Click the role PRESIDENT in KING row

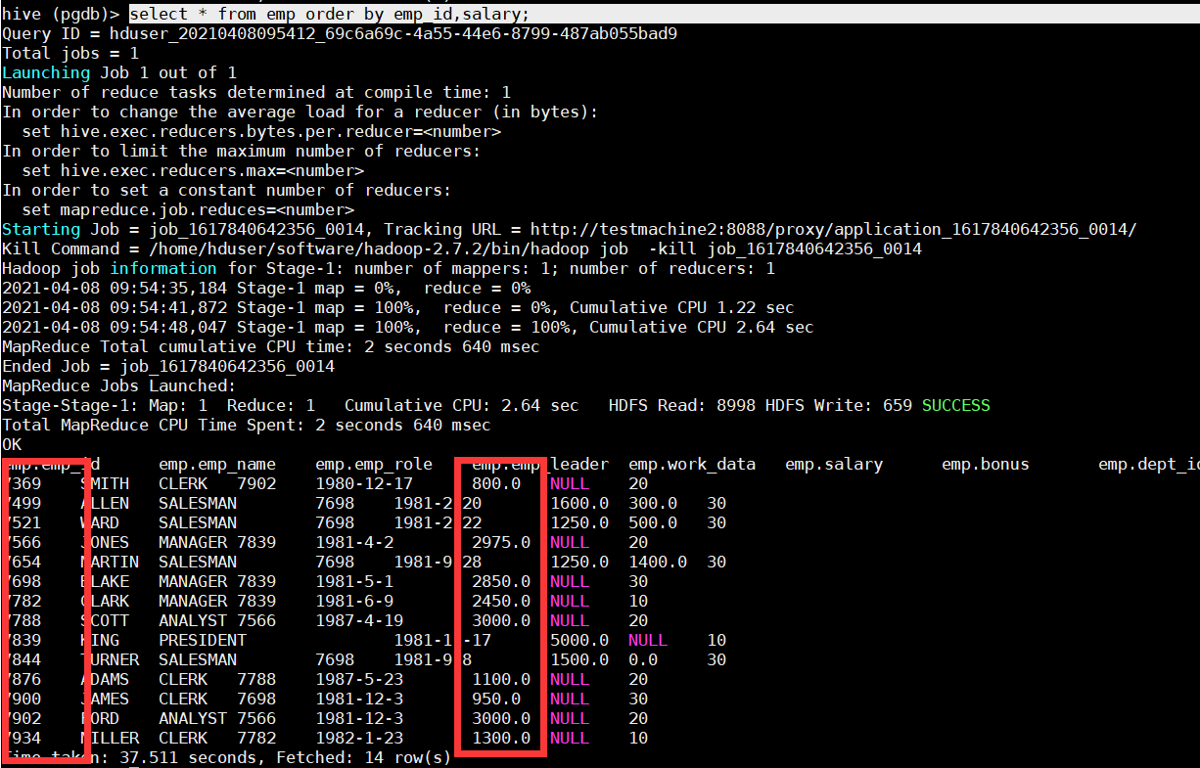[x=203, y=640]
